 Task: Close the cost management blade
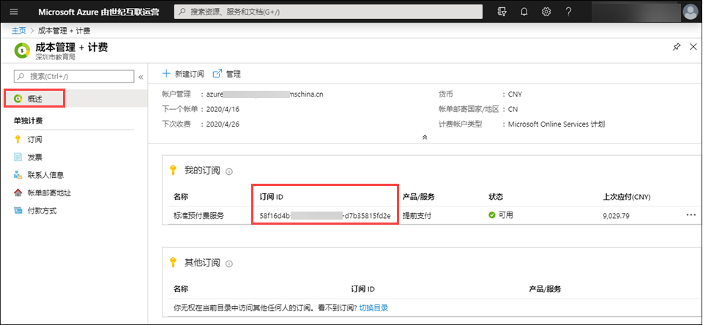pos(693,47)
